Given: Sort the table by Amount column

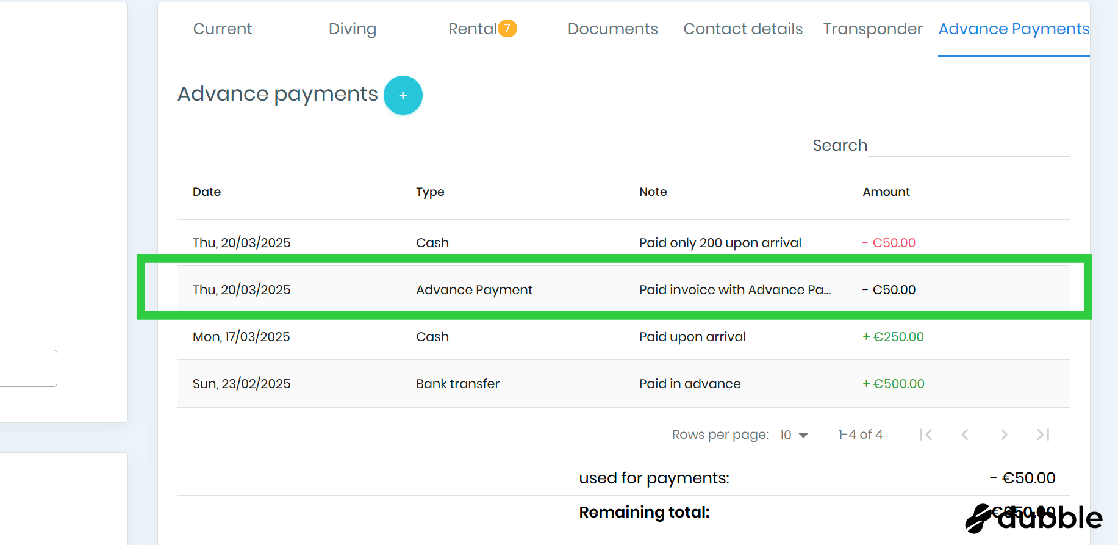Looking at the screenshot, I should (x=886, y=192).
